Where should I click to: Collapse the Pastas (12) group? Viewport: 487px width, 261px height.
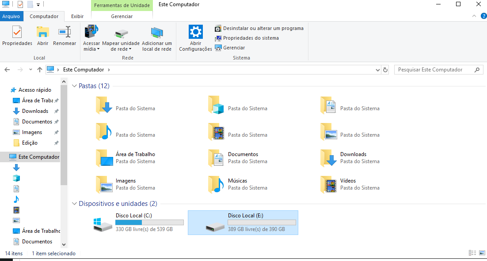(74, 86)
